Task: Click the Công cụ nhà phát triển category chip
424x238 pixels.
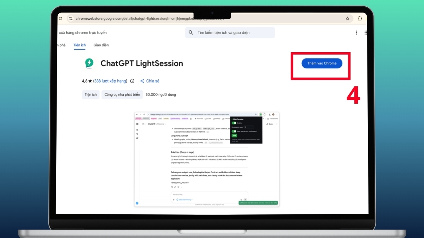Action: coord(122,94)
